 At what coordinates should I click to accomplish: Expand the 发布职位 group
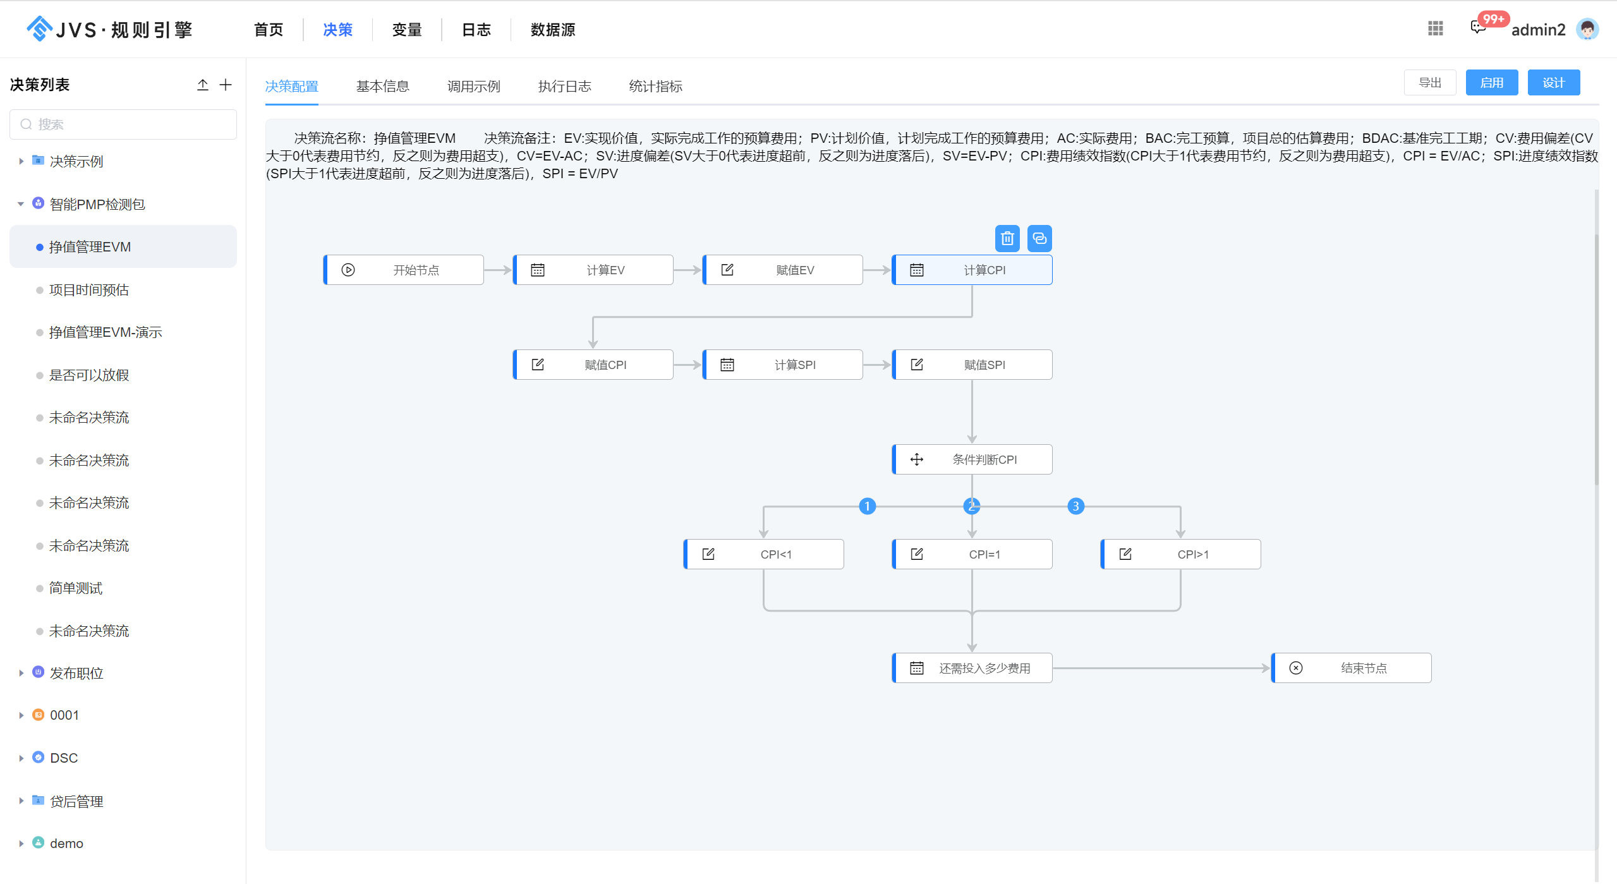coord(21,673)
